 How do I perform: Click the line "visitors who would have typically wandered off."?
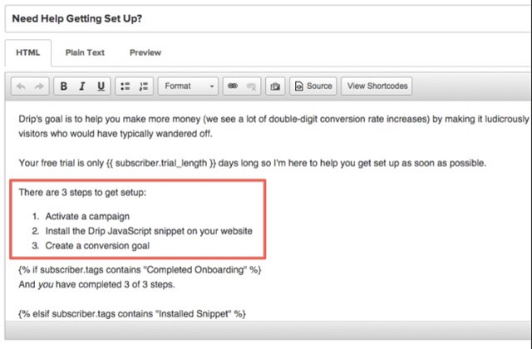[116, 134]
